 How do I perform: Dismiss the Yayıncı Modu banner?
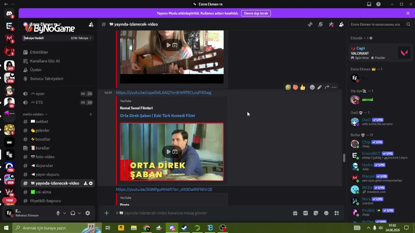click(408, 13)
